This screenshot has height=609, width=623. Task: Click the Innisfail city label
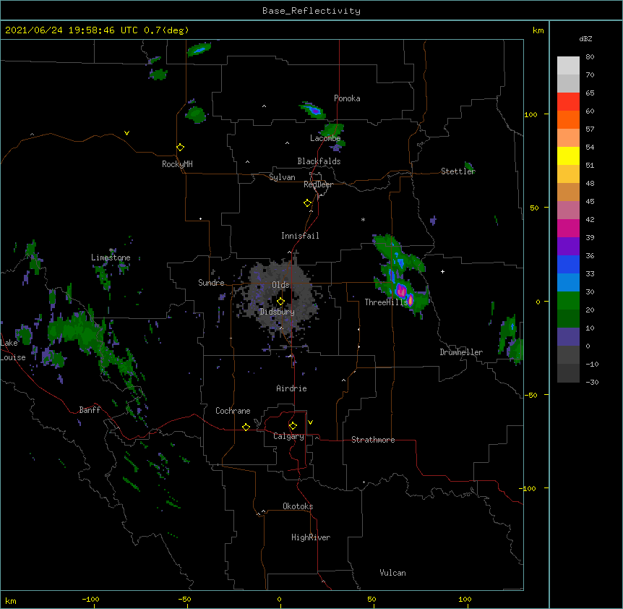300,236
